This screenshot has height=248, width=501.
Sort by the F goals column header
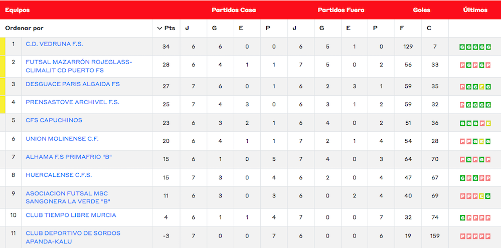[x=402, y=28]
